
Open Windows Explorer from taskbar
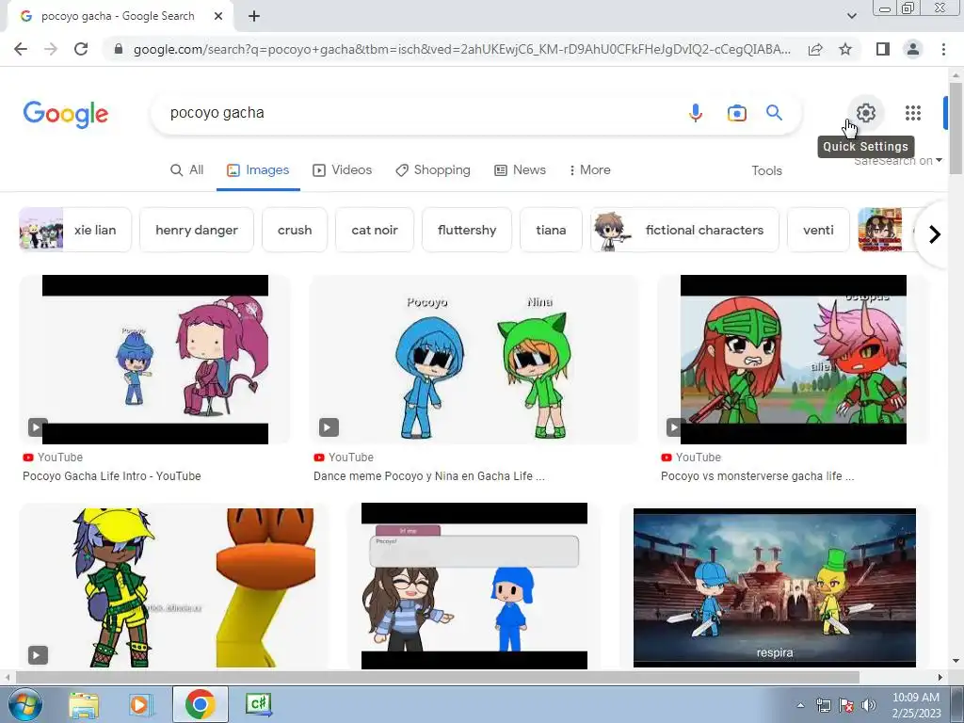click(84, 704)
